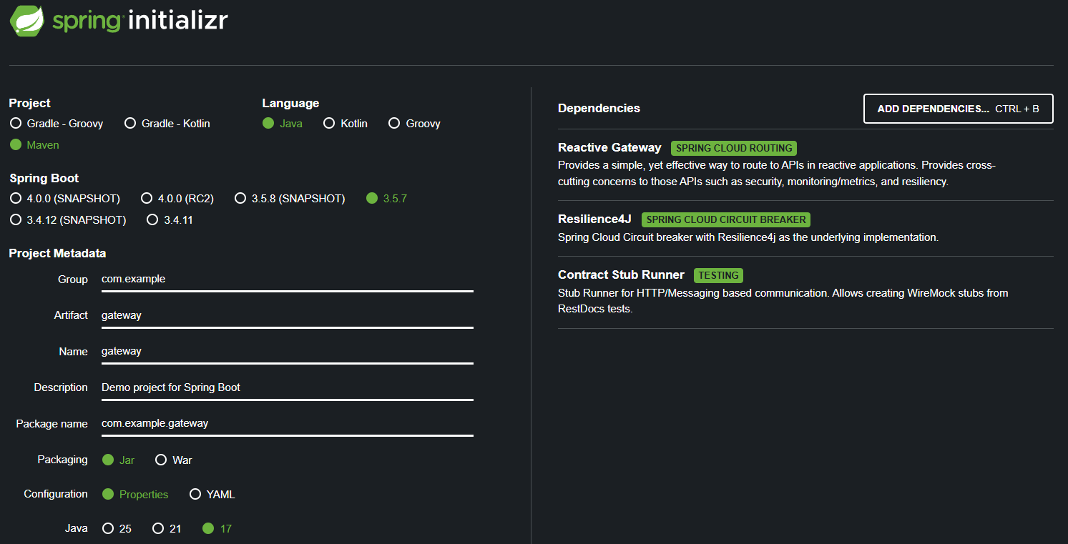The image size is (1068, 544).
Task: Click the Spring Initializr leaf logo
Action: (x=28, y=20)
